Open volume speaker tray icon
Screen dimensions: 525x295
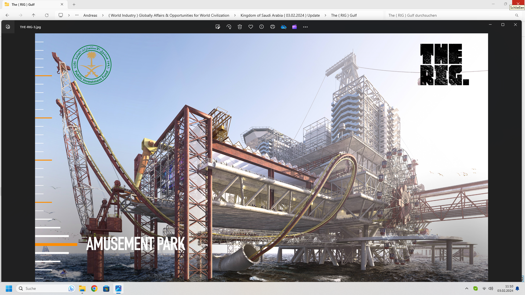(491, 288)
